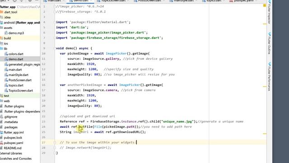Select the .packages file

pyautogui.click(x=10, y=127)
